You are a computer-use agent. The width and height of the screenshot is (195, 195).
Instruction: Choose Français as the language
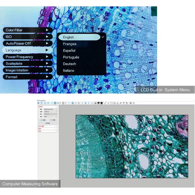tap(70, 44)
